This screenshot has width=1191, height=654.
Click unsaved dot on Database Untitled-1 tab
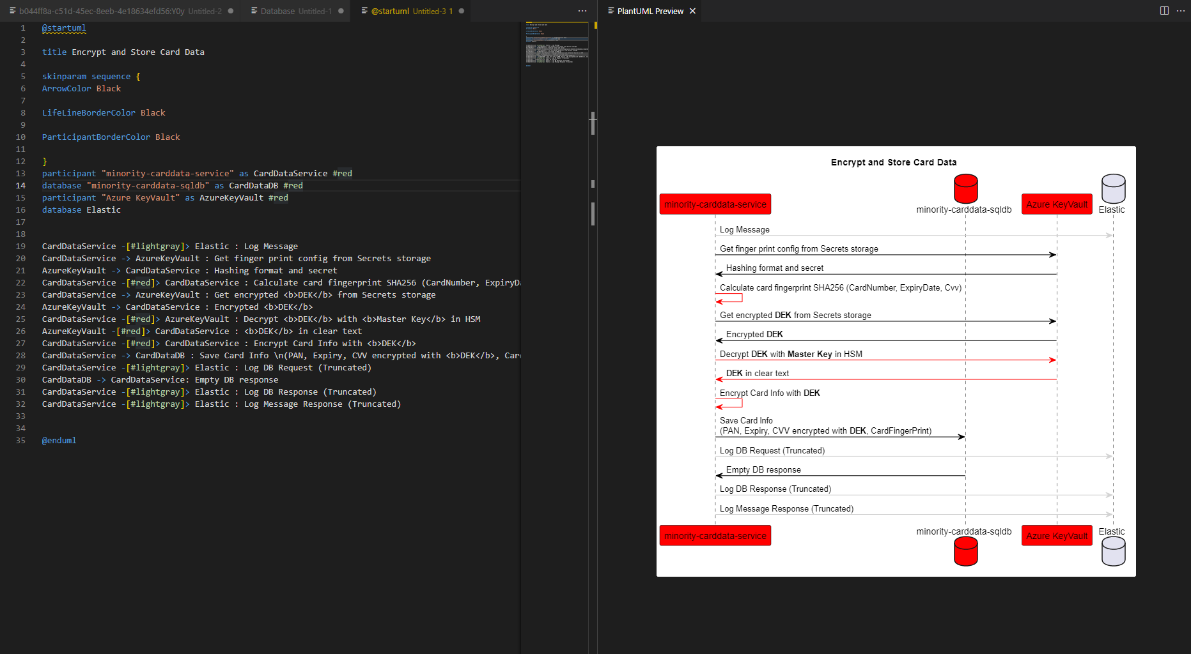click(341, 11)
